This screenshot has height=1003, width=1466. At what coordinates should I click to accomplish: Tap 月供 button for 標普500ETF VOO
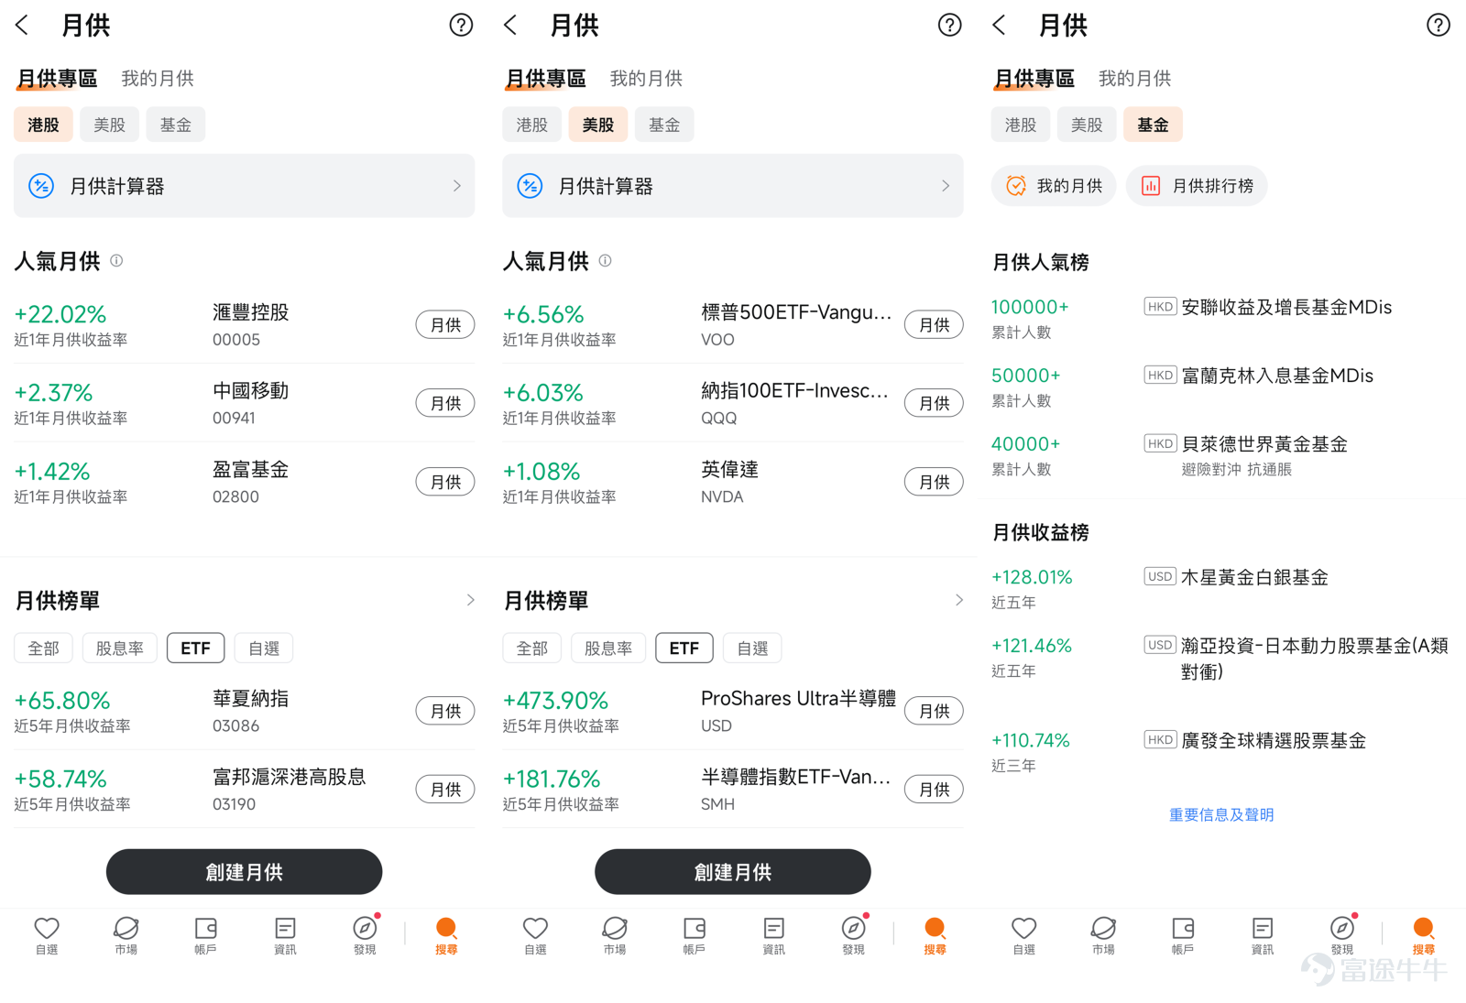(x=934, y=325)
